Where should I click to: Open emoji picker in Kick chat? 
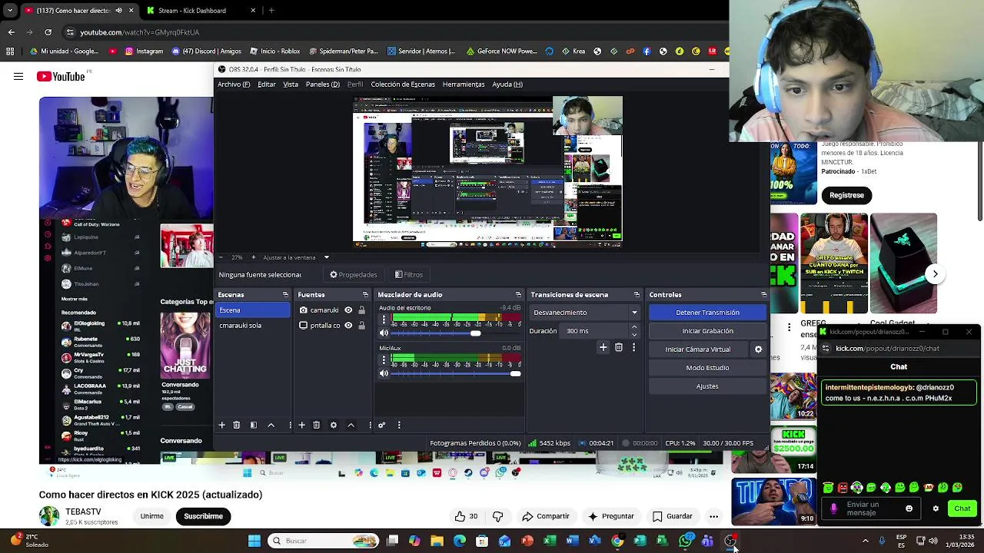pyautogui.click(x=909, y=508)
